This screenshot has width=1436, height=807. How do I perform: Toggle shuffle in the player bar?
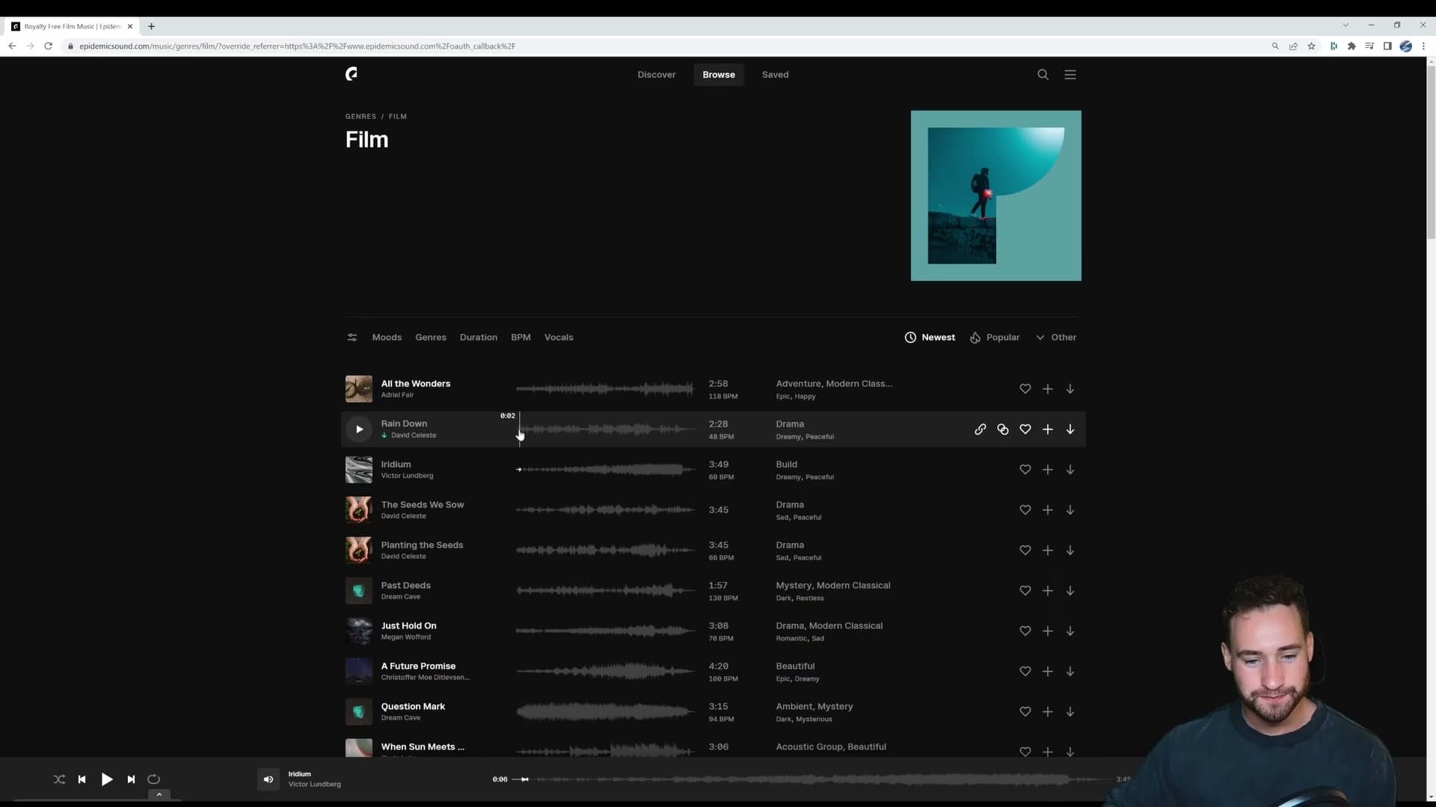(x=59, y=779)
